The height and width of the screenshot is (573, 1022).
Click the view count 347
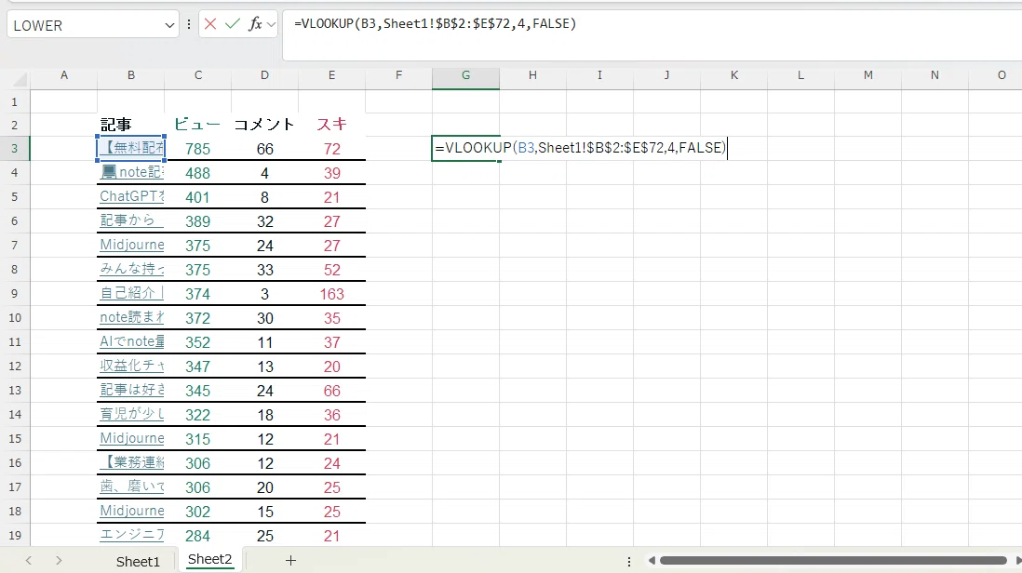197,366
